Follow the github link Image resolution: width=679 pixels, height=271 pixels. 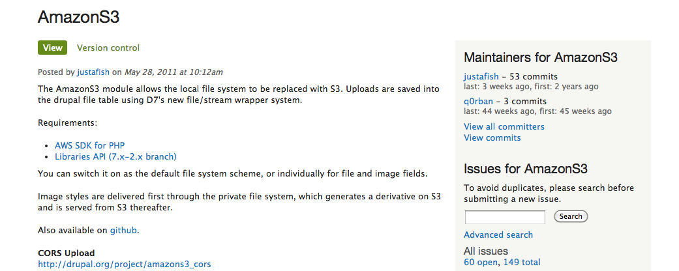coord(123,231)
